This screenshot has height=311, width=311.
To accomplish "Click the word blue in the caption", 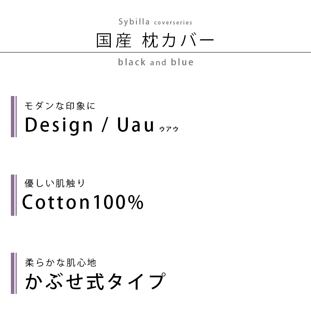I will 182,62.
